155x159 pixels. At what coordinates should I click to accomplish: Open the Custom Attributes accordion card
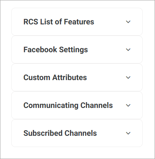coord(77,77)
